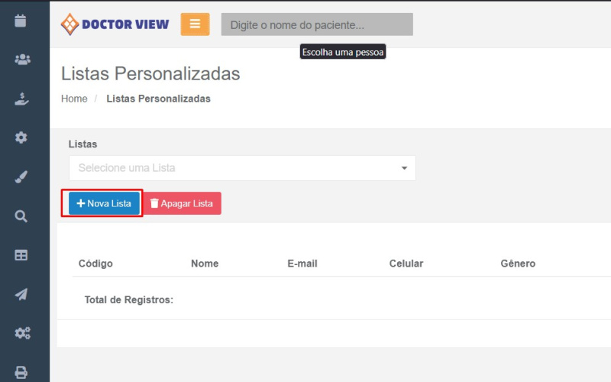Click the 'Nome' column header
Screen dimensions: 611x382
coord(205,264)
